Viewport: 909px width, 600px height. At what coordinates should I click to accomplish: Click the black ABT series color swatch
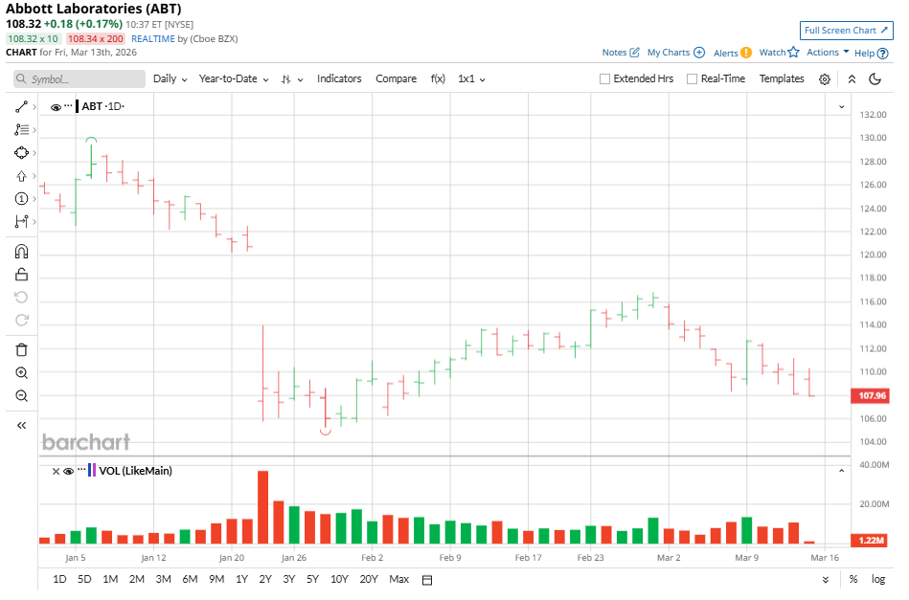coord(77,106)
